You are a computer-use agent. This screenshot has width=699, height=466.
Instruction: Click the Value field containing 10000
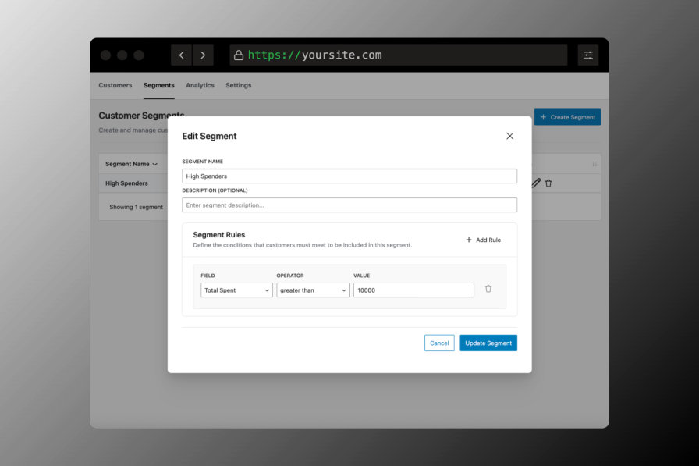click(413, 290)
